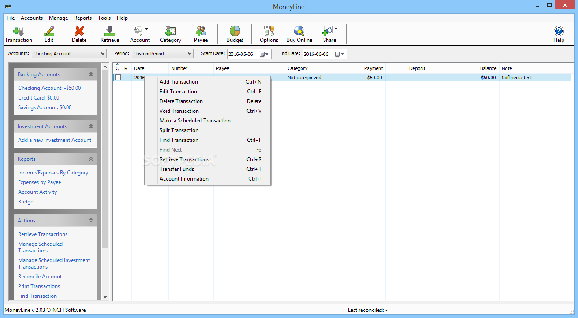578x318 pixels.
Task: Open Credit Card: $0.00 link
Action: coord(38,98)
